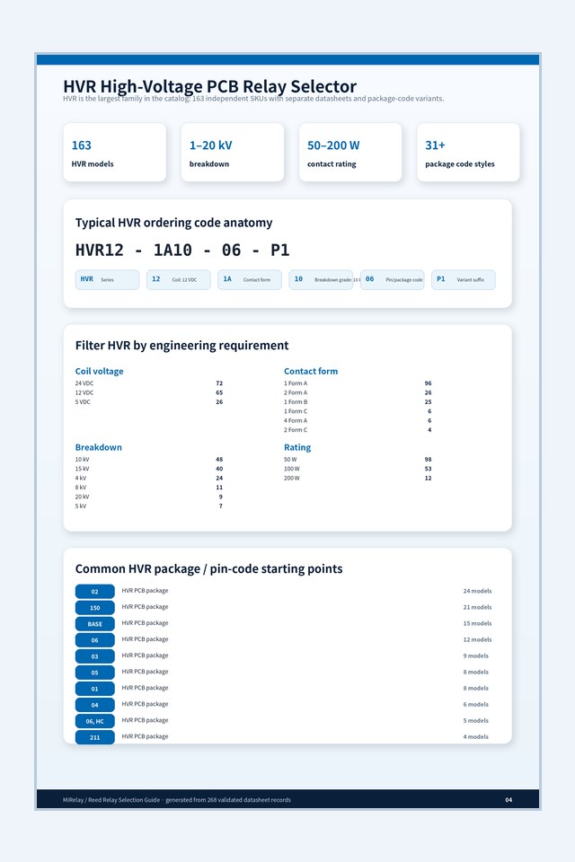
Task: Click the 10 Breakdown grade chip
Action: pyautogui.click(x=321, y=279)
